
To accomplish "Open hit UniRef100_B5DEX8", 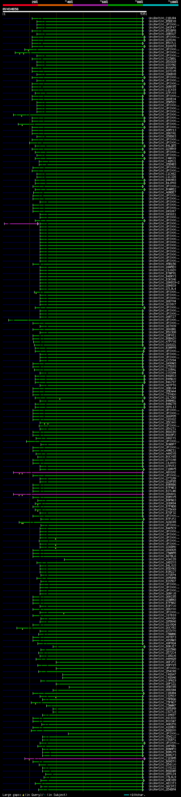I will coord(162,21).
